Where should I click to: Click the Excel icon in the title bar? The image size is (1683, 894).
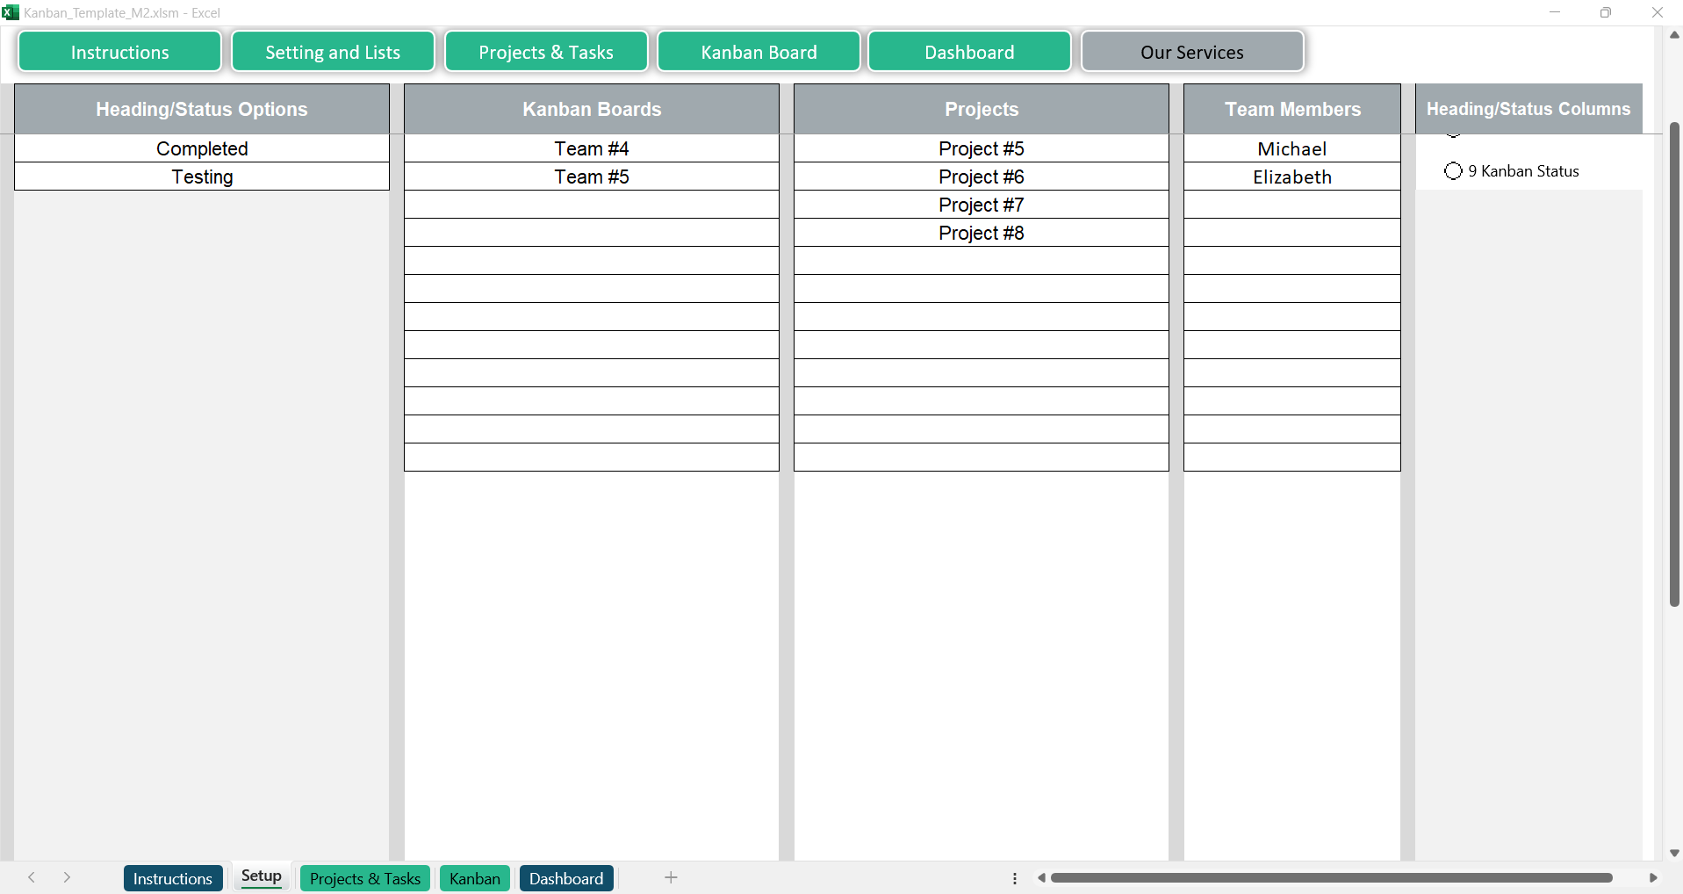point(11,12)
